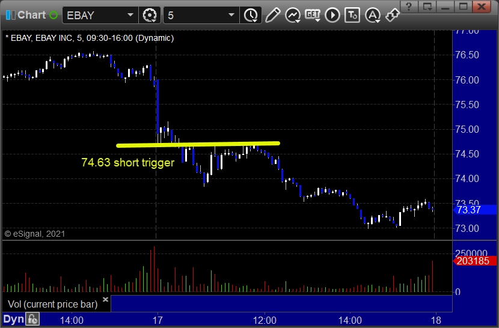
Task: Click the 73.37 current price marker
Action: coord(474,210)
